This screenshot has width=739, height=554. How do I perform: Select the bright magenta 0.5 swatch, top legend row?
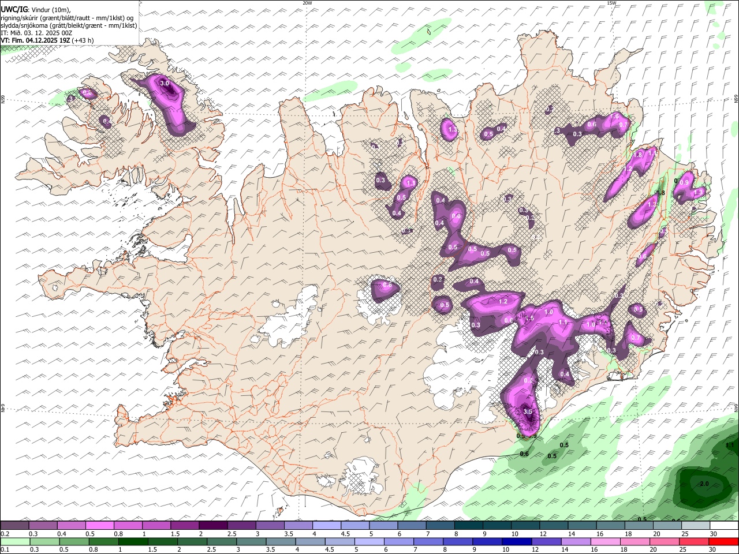click(99, 526)
